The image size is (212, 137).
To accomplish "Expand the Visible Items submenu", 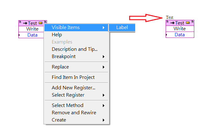I will [x=76, y=27].
